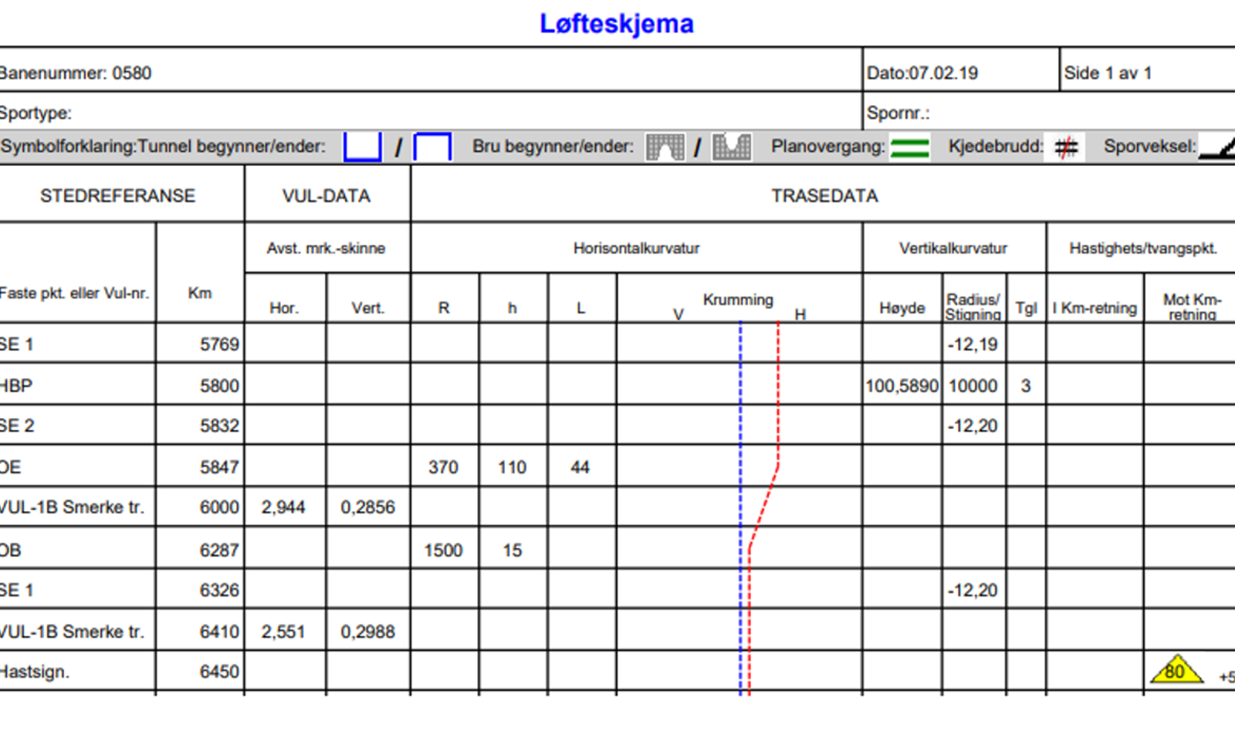Click the Radius/Stigning column header
The image size is (1235, 731).
pos(973,306)
